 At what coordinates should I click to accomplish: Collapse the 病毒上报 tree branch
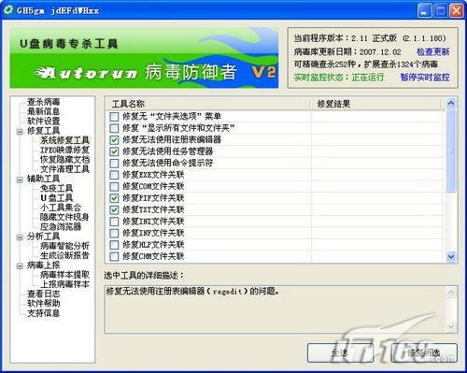tap(20, 265)
